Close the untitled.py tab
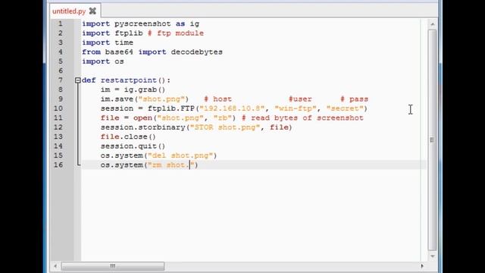The height and width of the screenshot is (273, 485). pos(92,11)
